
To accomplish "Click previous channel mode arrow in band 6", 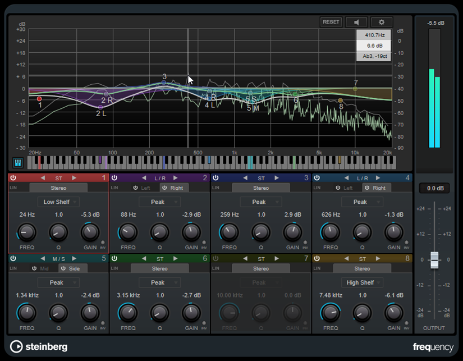I will pyautogui.click(x=144, y=258).
